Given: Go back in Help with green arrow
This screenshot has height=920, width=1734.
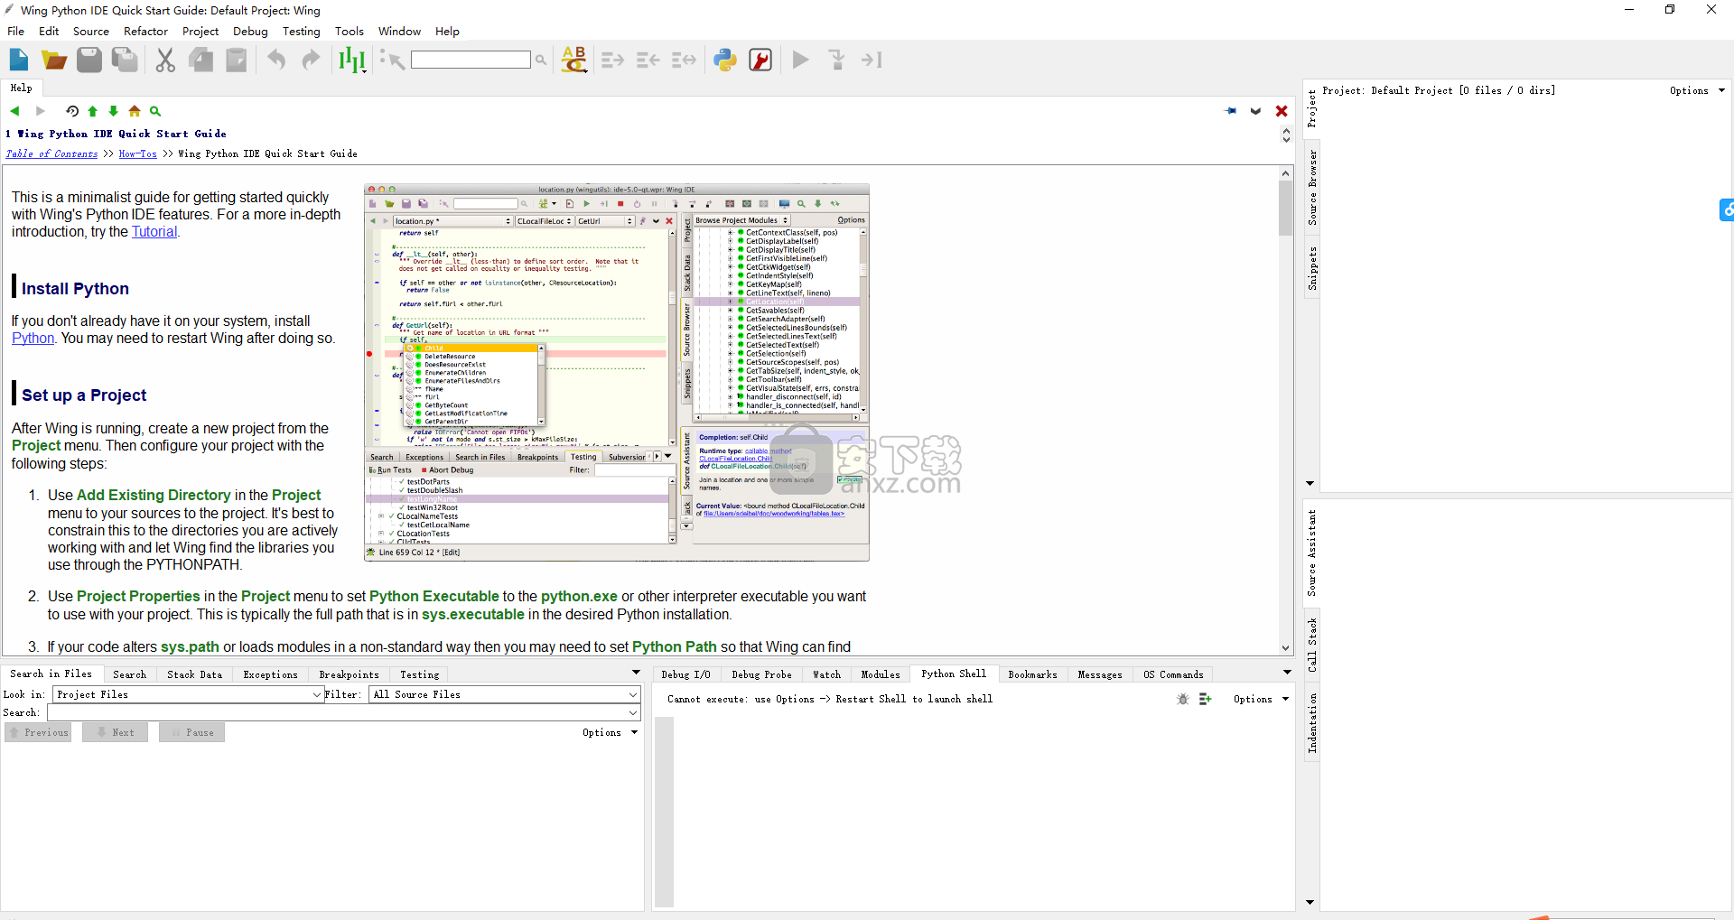Looking at the screenshot, I should pos(14,111).
